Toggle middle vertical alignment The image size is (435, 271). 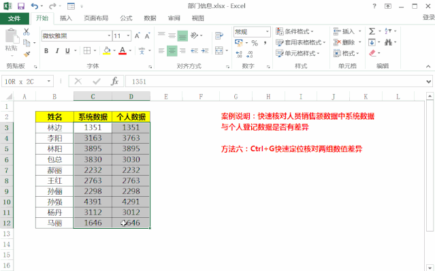(x=172, y=35)
